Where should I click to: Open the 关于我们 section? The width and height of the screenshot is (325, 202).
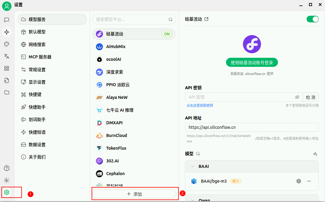52,157
